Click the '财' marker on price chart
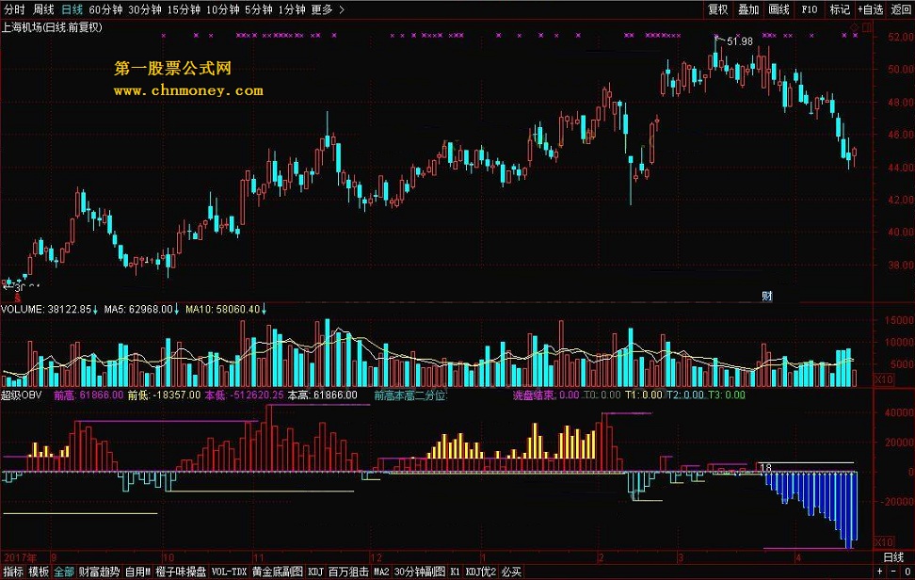Viewport: 915px width, 580px height. pyautogui.click(x=767, y=296)
